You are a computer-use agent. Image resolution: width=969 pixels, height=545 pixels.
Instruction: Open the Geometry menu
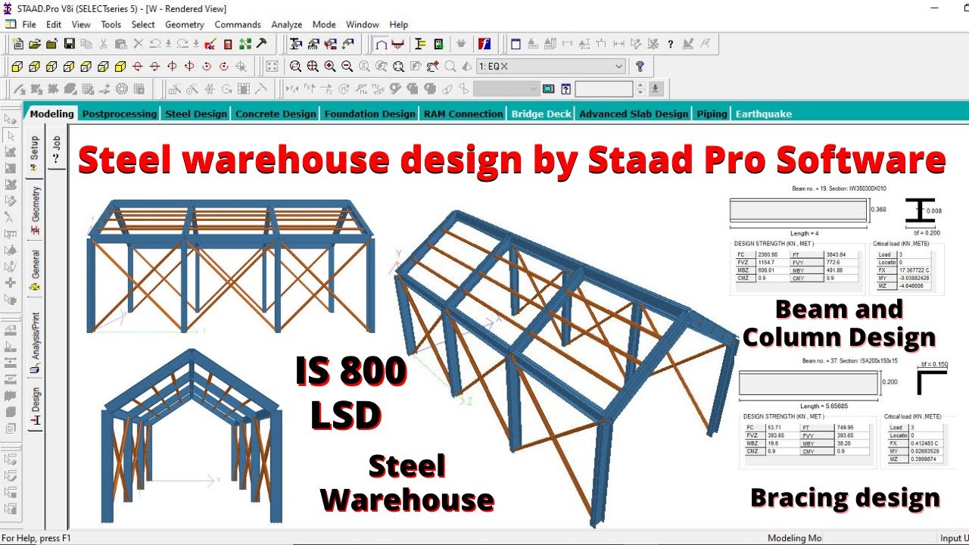(185, 24)
